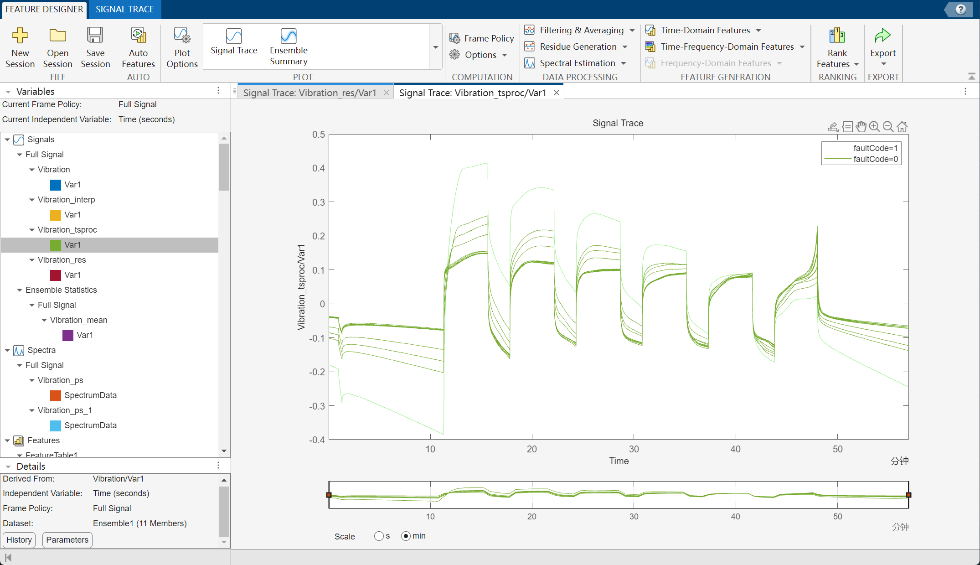The height and width of the screenshot is (565, 980).
Task: Click the Export arrow icon
Action: coord(882,36)
